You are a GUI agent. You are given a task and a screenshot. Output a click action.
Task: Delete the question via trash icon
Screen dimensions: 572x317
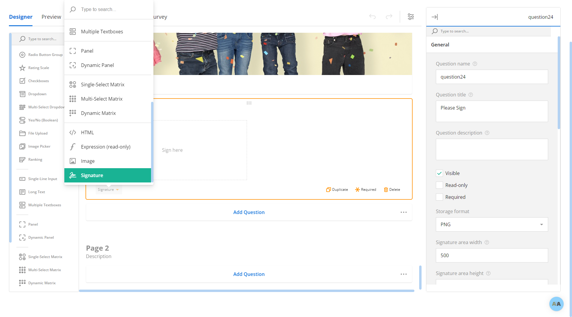[x=386, y=190]
